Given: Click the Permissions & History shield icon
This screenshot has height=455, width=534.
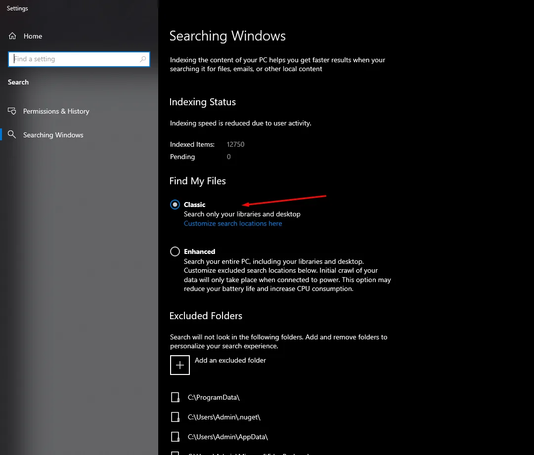Looking at the screenshot, I should click(12, 111).
